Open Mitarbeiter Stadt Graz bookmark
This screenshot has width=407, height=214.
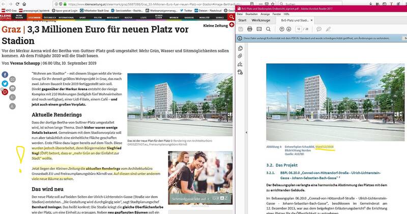click(95, 11)
